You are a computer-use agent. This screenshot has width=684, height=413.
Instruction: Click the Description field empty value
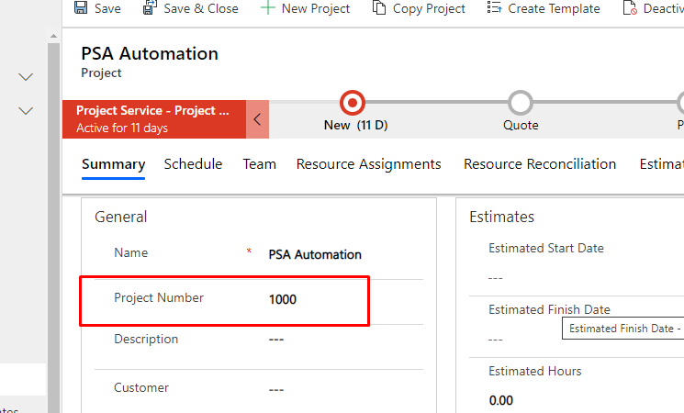pyautogui.click(x=276, y=340)
